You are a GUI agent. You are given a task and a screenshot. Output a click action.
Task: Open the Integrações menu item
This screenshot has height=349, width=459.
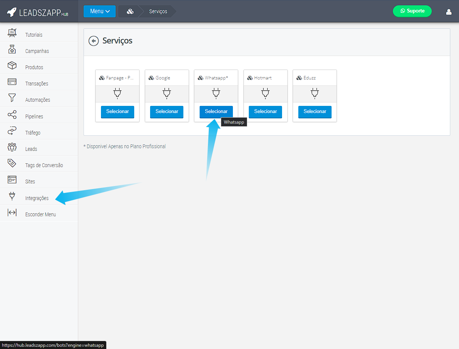pos(37,198)
